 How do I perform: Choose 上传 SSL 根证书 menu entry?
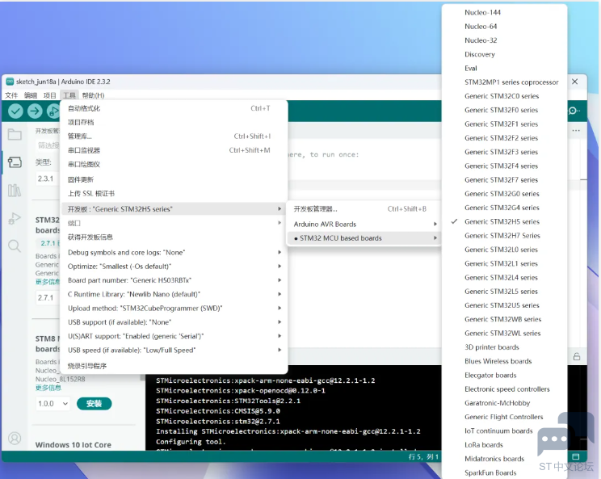(x=174, y=193)
